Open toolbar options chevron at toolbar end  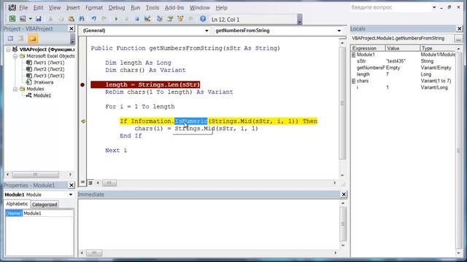(300, 20)
